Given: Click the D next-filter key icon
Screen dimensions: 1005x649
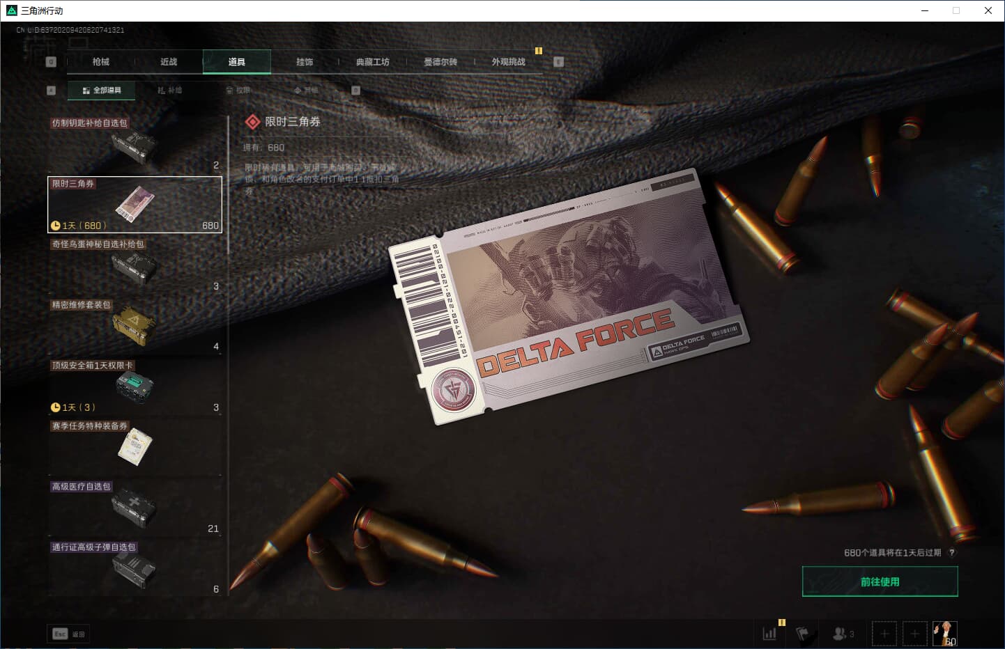Looking at the screenshot, I should (x=355, y=91).
